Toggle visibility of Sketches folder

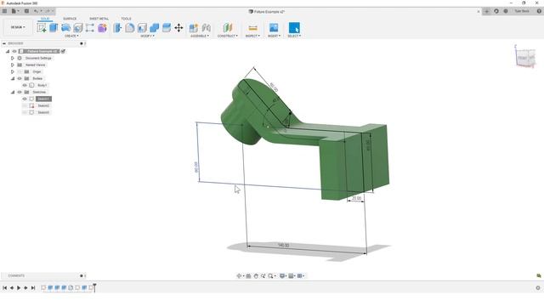pyautogui.click(x=20, y=92)
